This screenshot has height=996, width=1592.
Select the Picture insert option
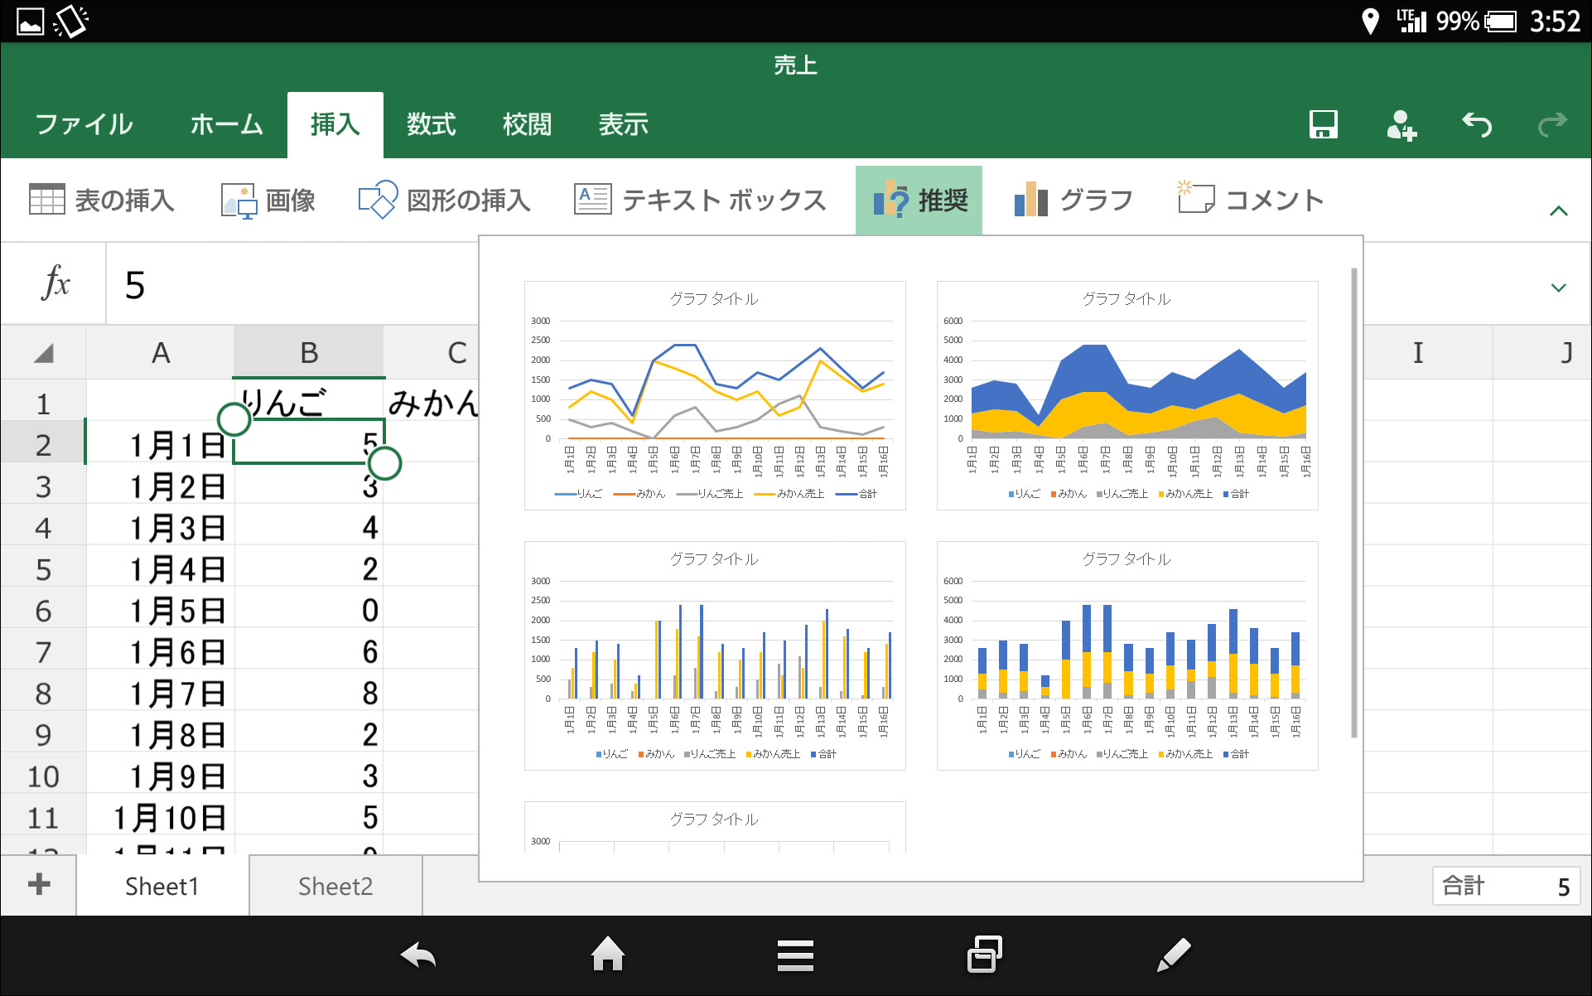click(268, 200)
